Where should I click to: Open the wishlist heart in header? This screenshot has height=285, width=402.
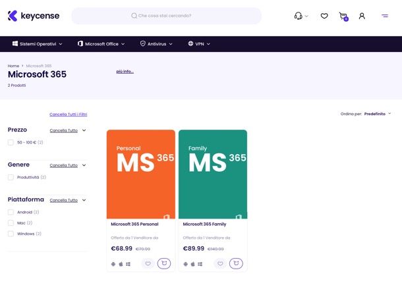(324, 16)
